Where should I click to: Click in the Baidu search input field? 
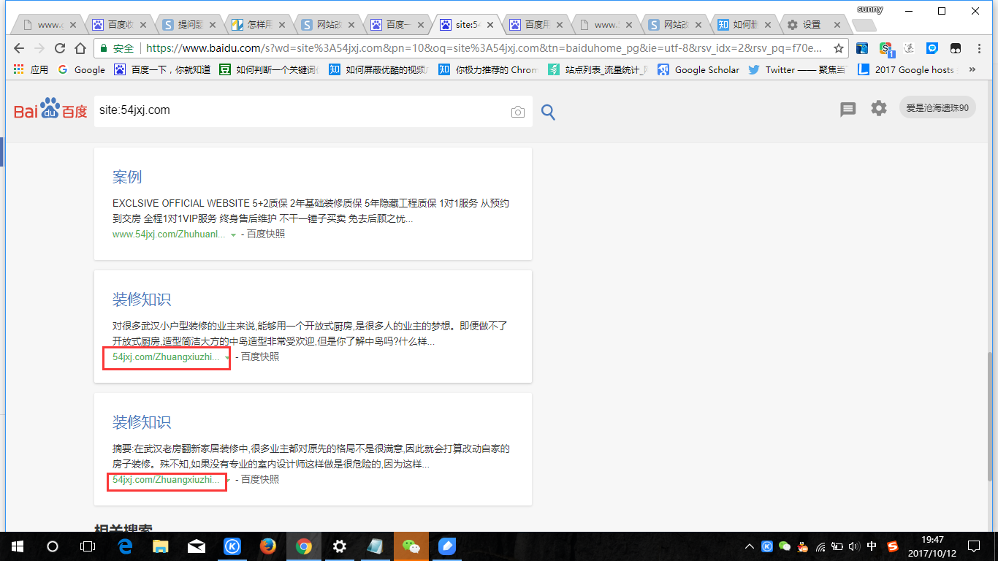300,110
